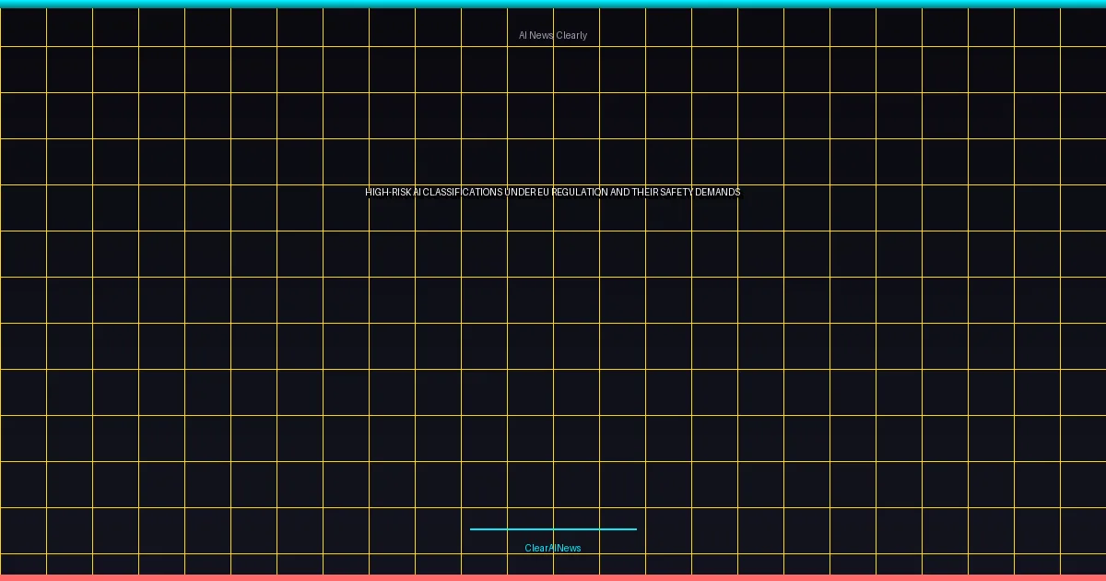This screenshot has width=1106, height=581.
Task: Click the word 'CLASSIFICATIONS' in the headline
Action: coord(463,193)
